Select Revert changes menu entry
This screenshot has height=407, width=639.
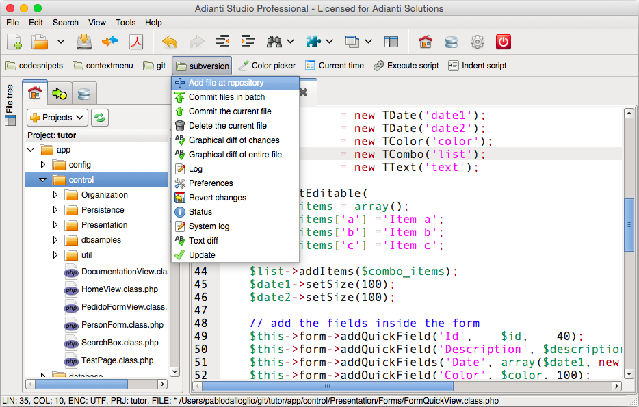click(235, 198)
